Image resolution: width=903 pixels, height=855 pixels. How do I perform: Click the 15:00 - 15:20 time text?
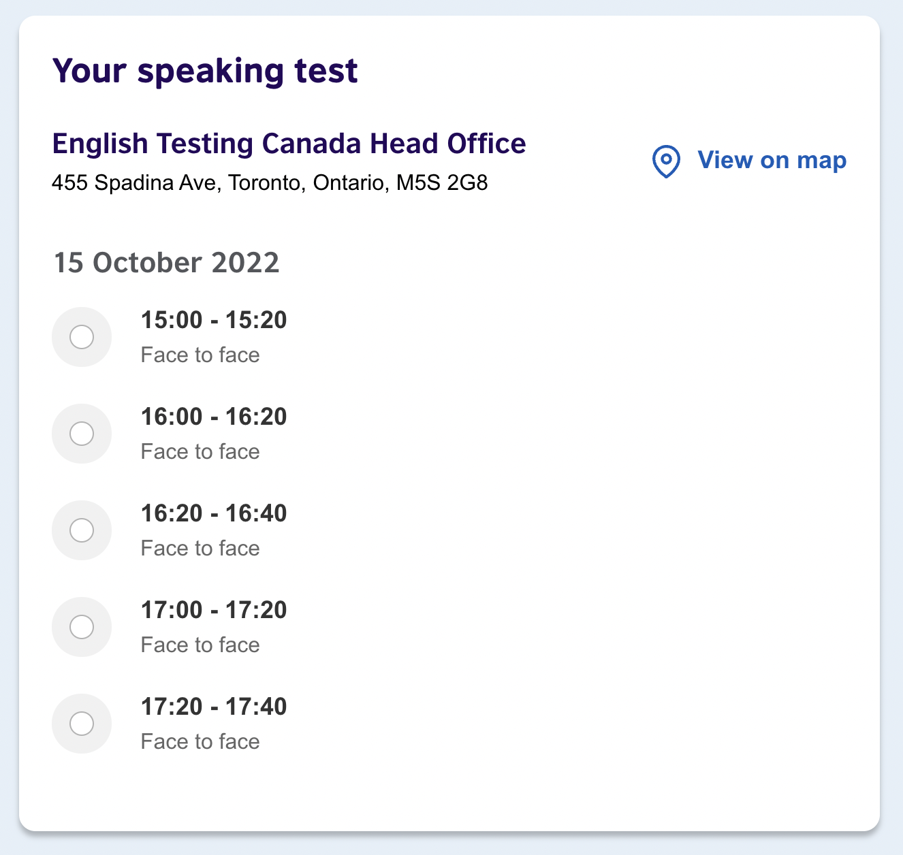click(x=214, y=320)
